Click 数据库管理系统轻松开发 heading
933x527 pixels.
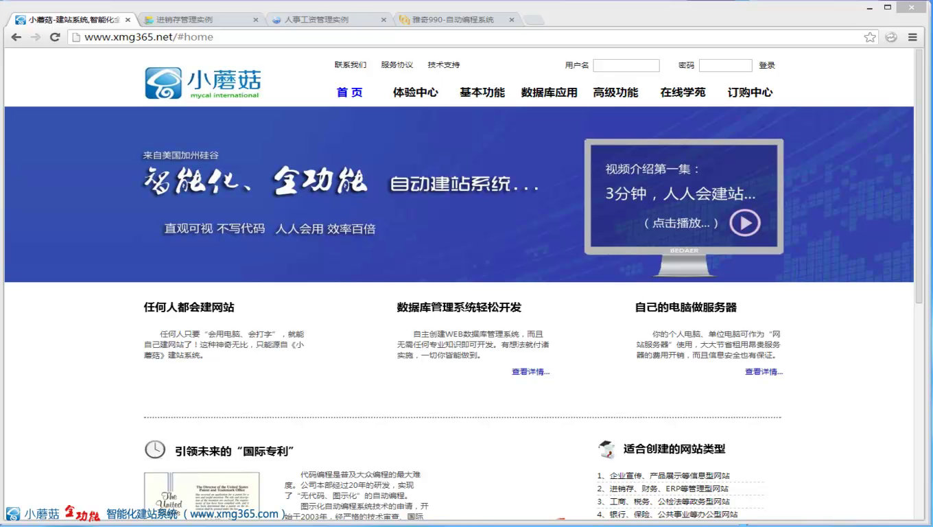point(459,307)
